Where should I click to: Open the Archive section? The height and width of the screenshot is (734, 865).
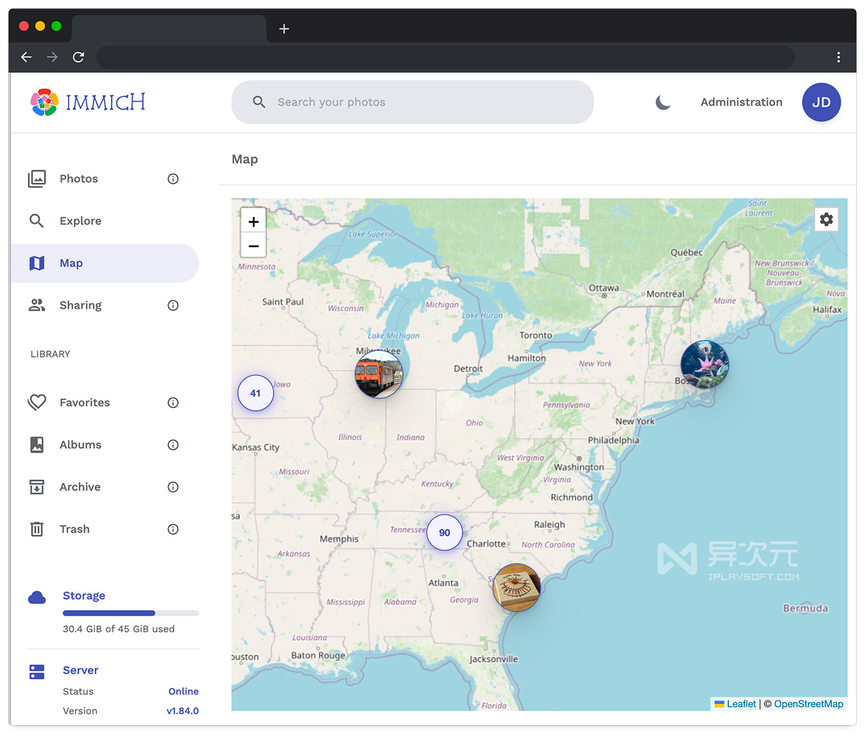coord(80,487)
